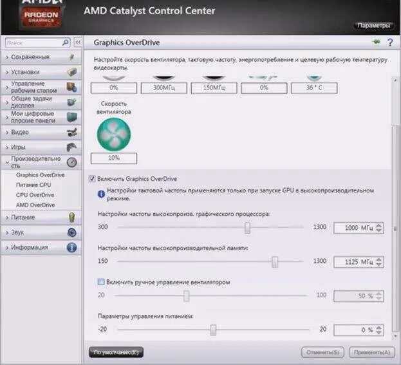This screenshot has width=401, height=365.
Task: Click the Radeon Graphics logo
Action: click(x=41, y=17)
